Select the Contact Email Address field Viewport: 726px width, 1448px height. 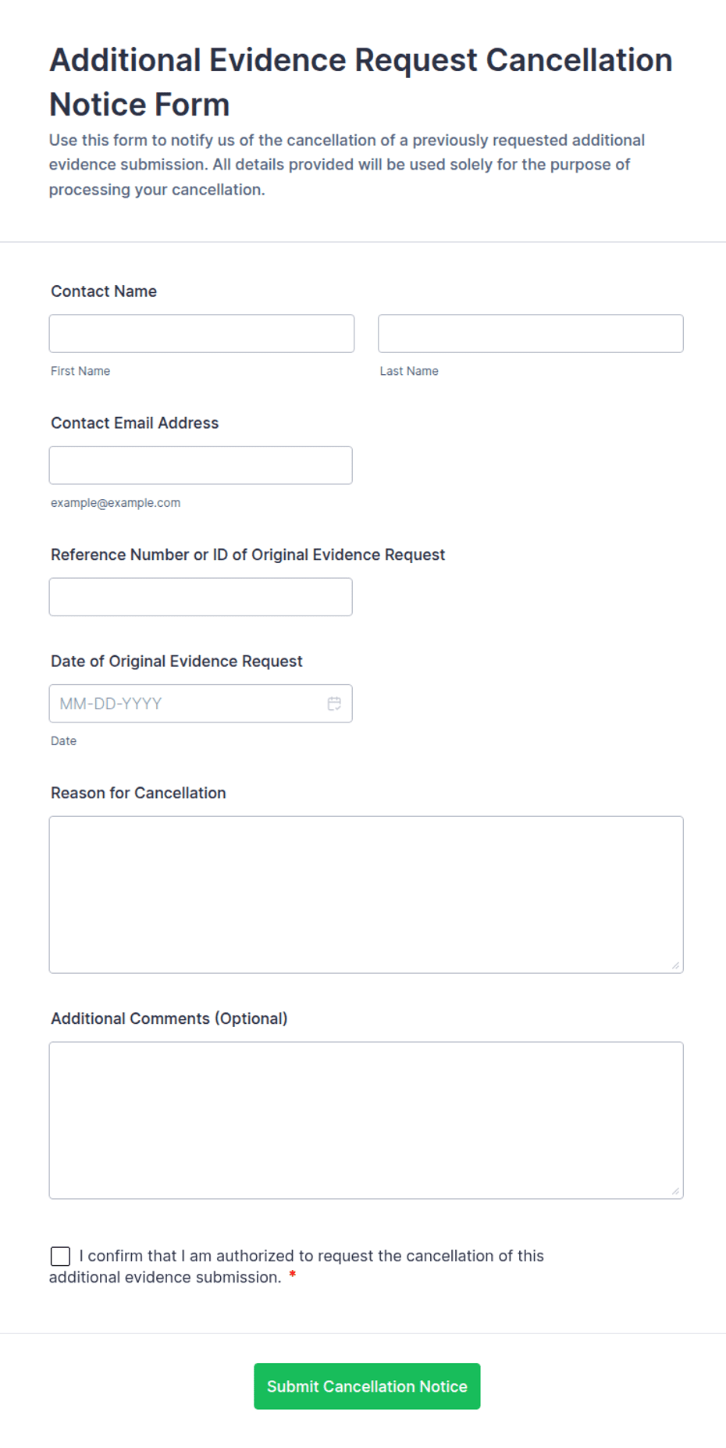[201, 465]
